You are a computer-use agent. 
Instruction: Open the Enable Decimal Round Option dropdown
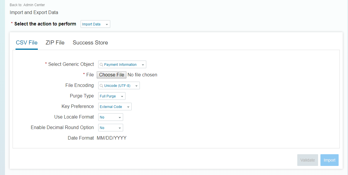(111, 128)
